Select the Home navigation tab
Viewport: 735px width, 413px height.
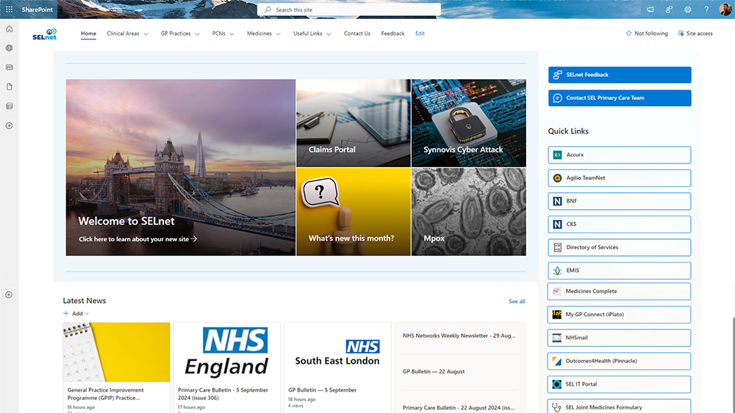[x=88, y=33]
